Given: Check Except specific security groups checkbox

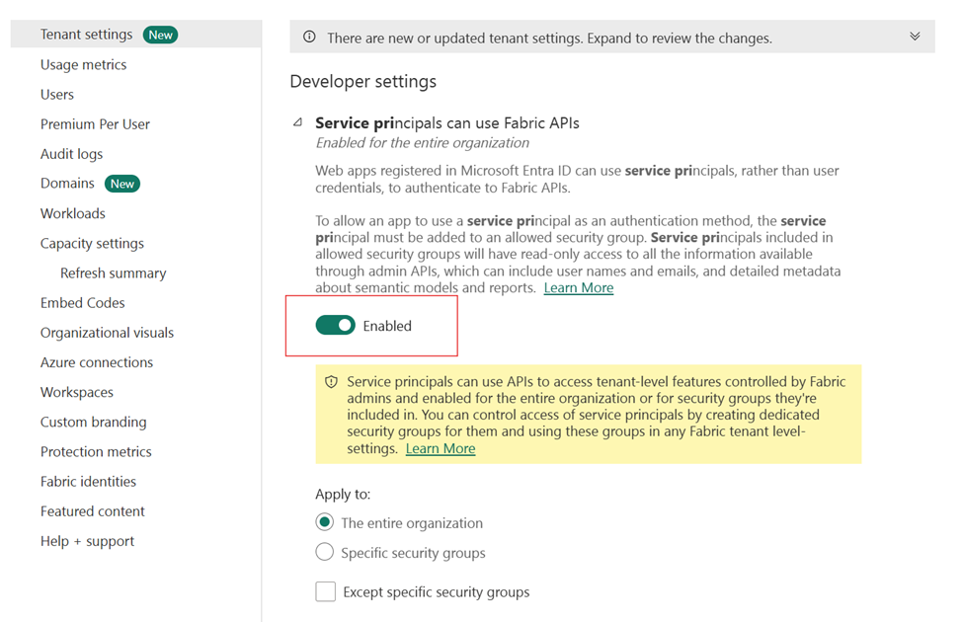Looking at the screenshot, I should pyautogui.click(x=326, y=592).
